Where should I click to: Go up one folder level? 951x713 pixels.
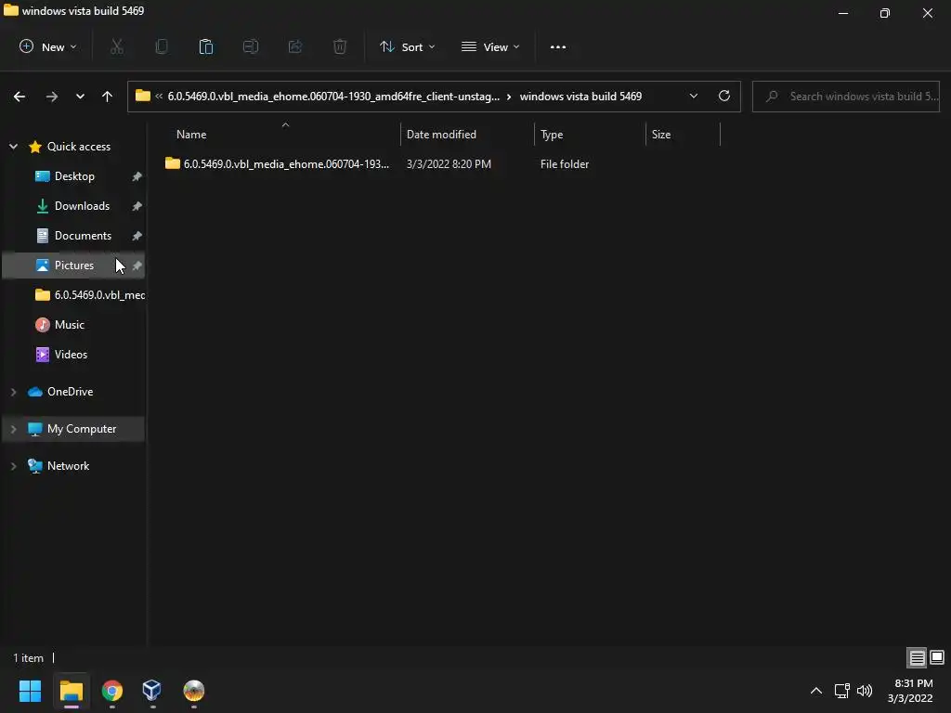pyautogui.click(x=108, y=97)
